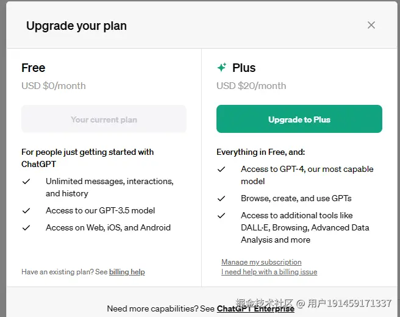Open the billing help link

click(x=127, y=272)
